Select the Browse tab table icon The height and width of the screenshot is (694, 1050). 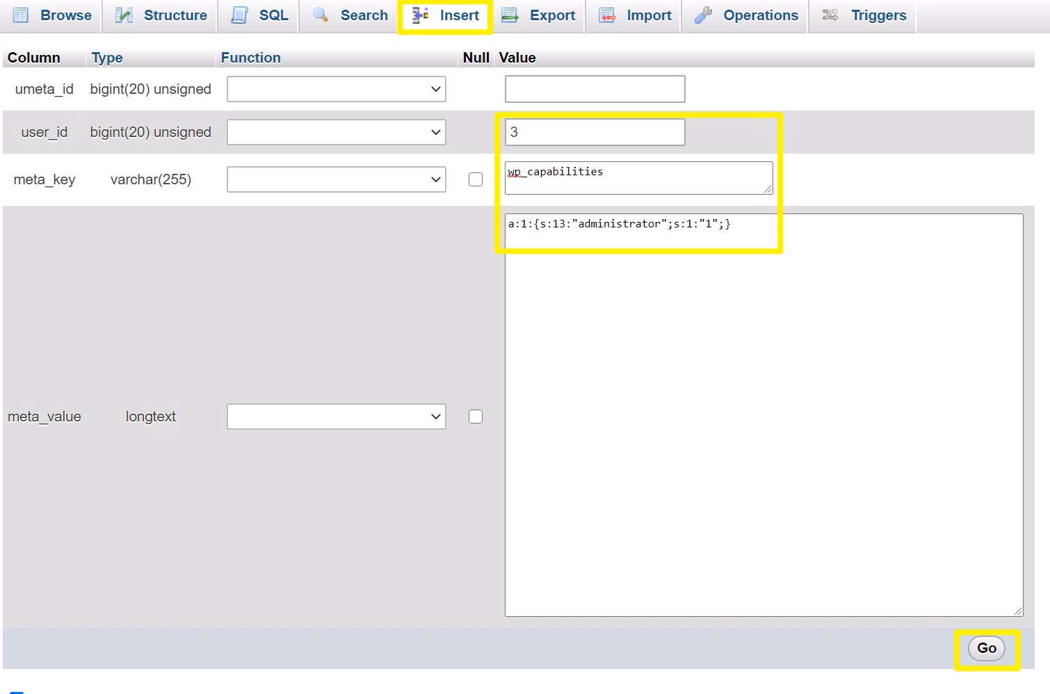pos(20,15)
